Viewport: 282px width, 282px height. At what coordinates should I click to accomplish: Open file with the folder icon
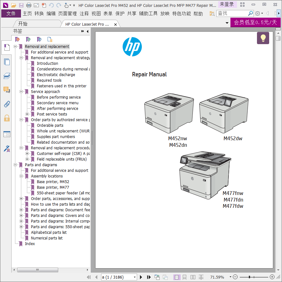pyautogui.click(x=13, y=5)
